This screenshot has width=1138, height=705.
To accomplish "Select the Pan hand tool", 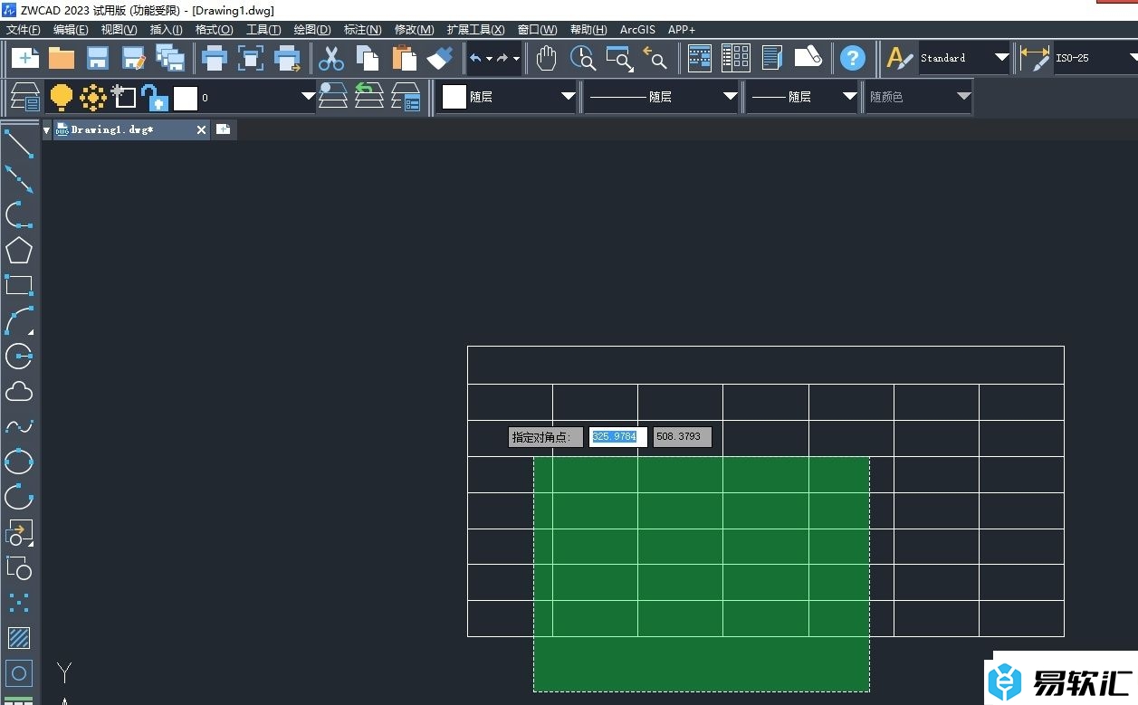I will click(546, 59).
